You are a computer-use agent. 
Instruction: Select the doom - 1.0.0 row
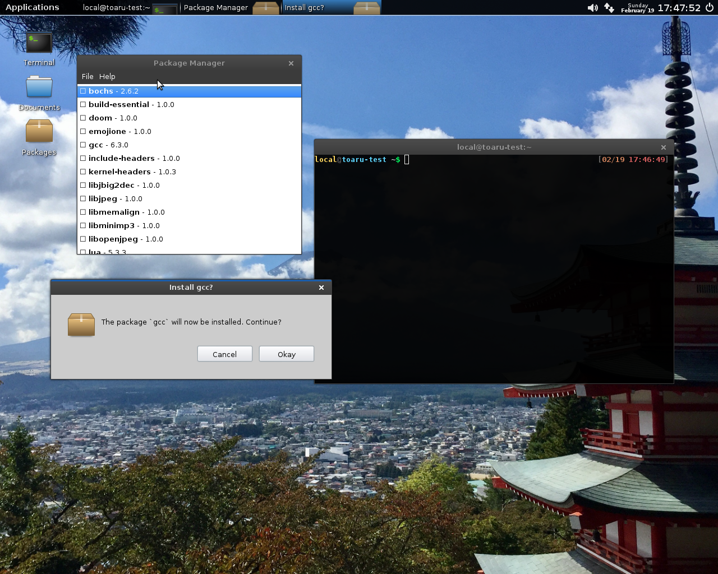[190, 118]
